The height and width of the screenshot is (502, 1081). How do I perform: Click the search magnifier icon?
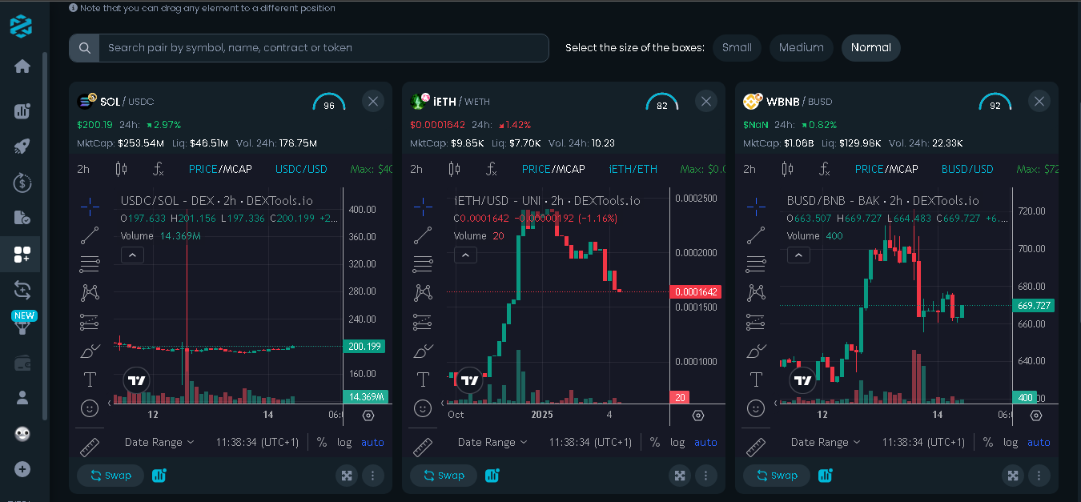(x=84, y=47)
